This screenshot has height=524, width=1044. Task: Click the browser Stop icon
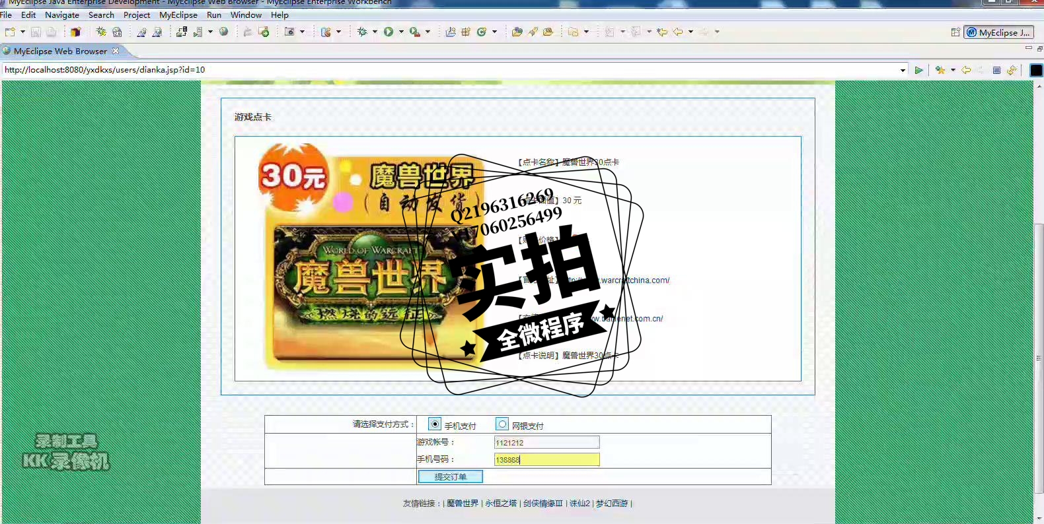point(996,70)
